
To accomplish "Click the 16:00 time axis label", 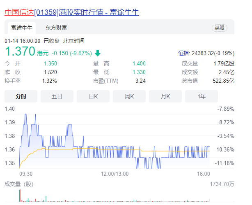I will [x=204, y=174].
